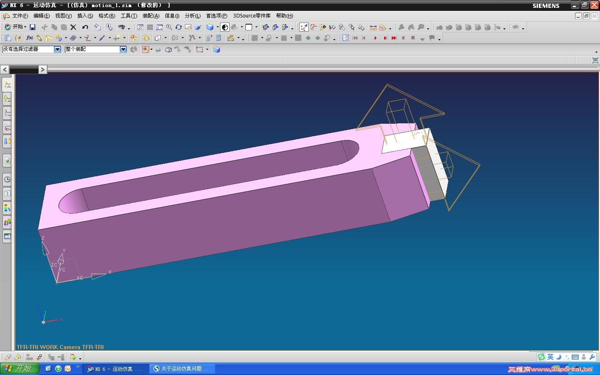Toggle the English input mode indicator
This screenshot has height=375, width=600.
[550, 357]
